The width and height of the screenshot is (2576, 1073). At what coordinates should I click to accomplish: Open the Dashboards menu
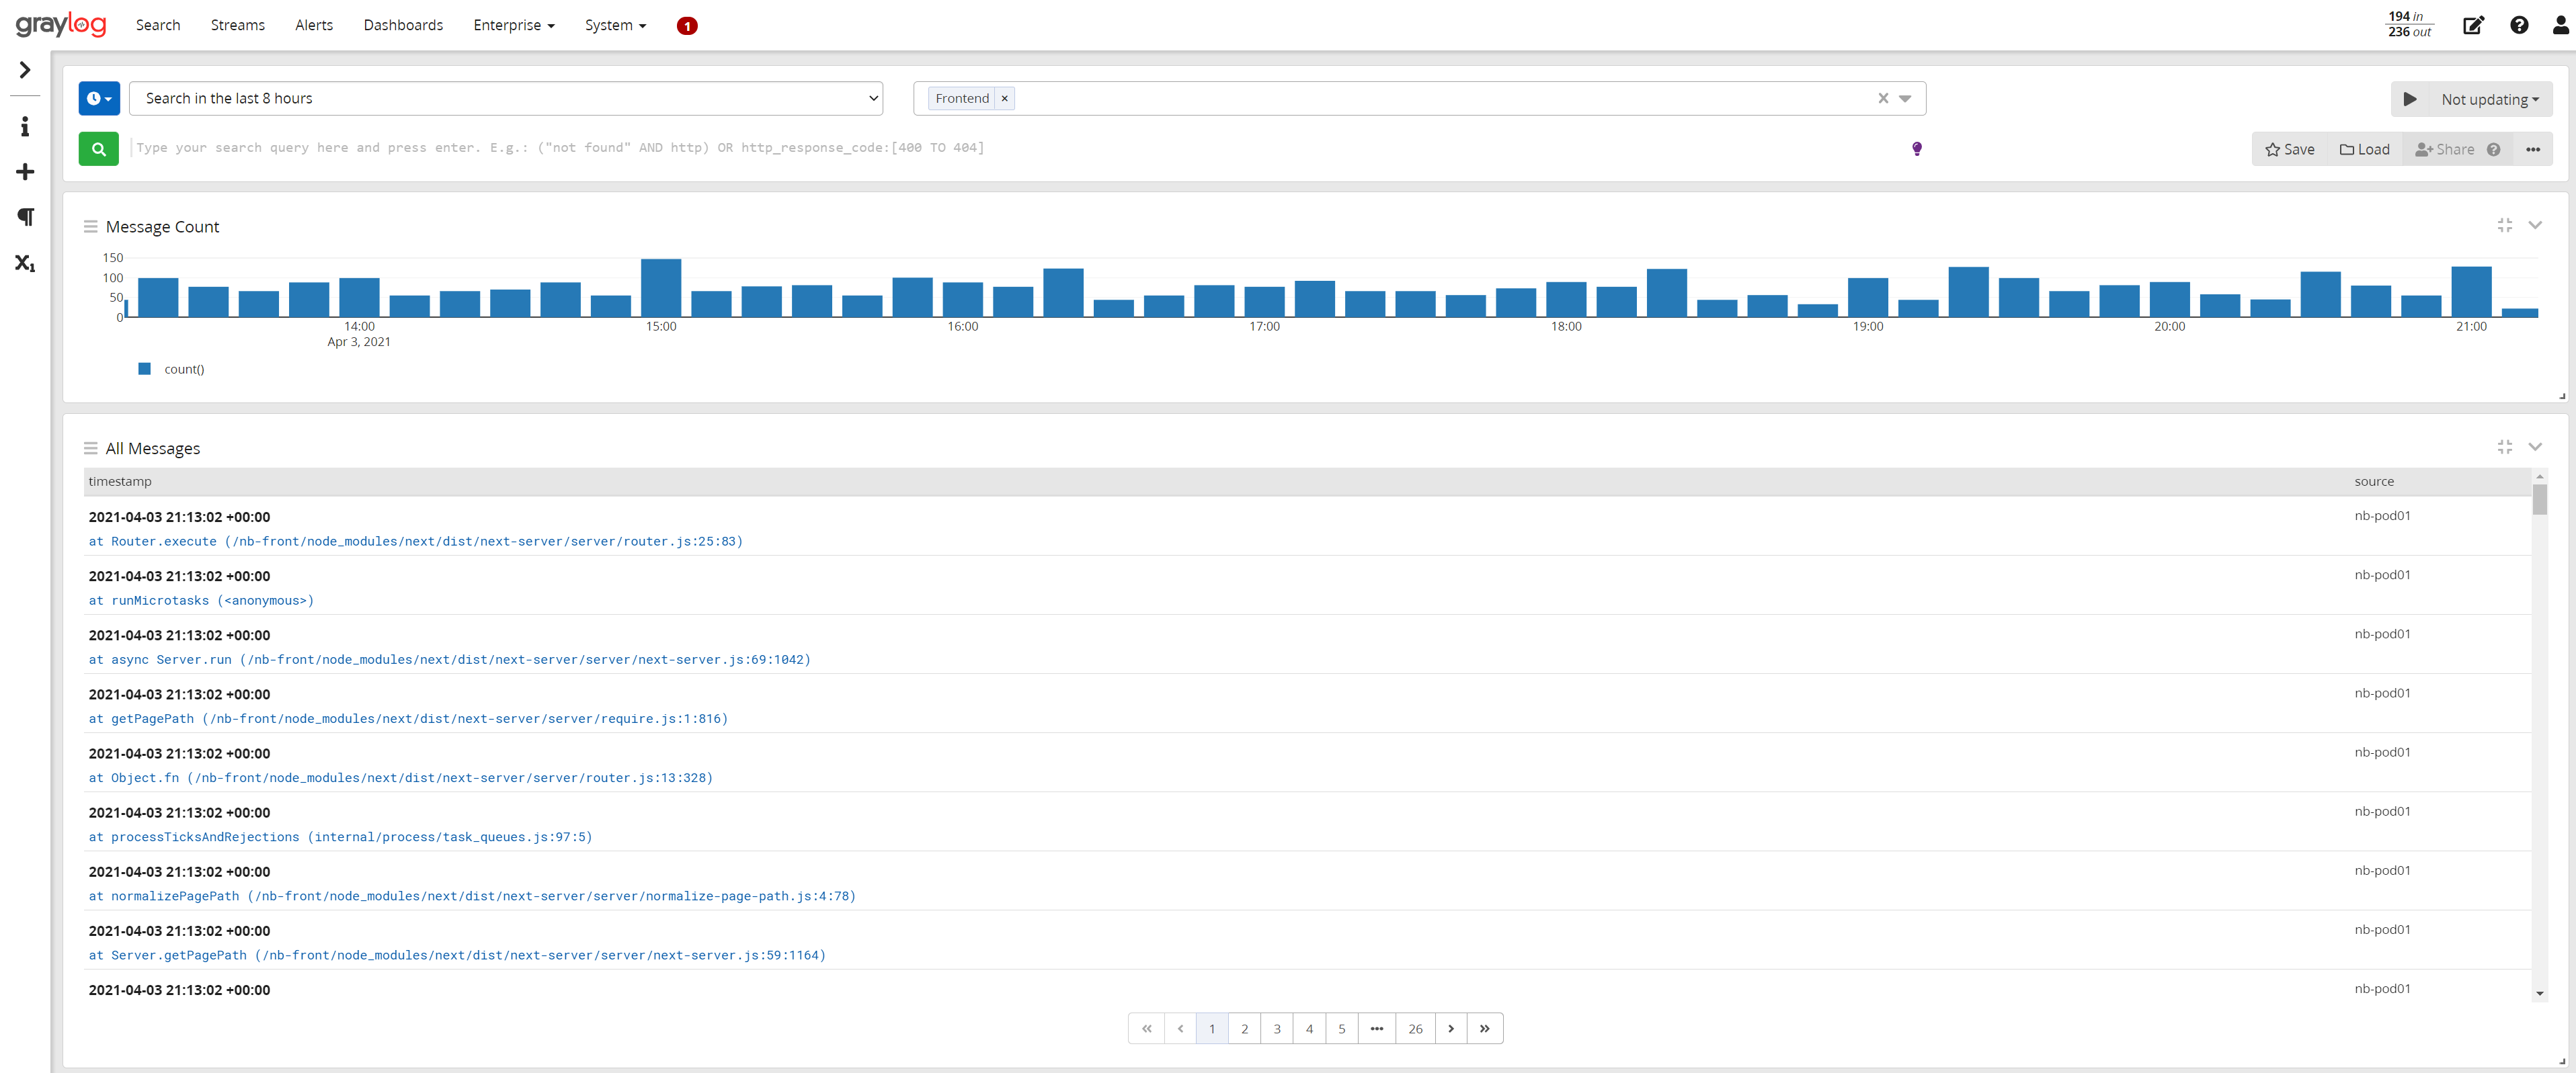tap(403, 25)
